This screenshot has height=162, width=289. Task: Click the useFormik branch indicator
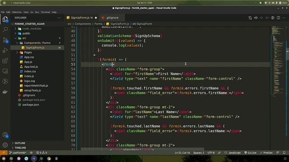18,153
